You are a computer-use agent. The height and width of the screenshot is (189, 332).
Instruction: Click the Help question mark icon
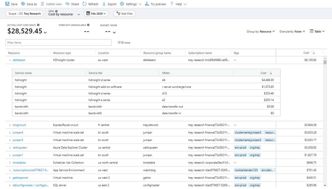172,4
